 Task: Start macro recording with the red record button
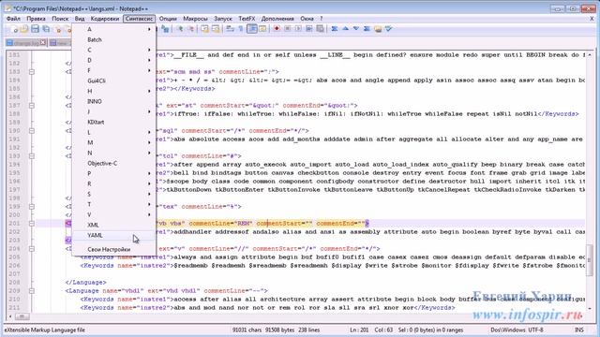(x=277, y=29)
